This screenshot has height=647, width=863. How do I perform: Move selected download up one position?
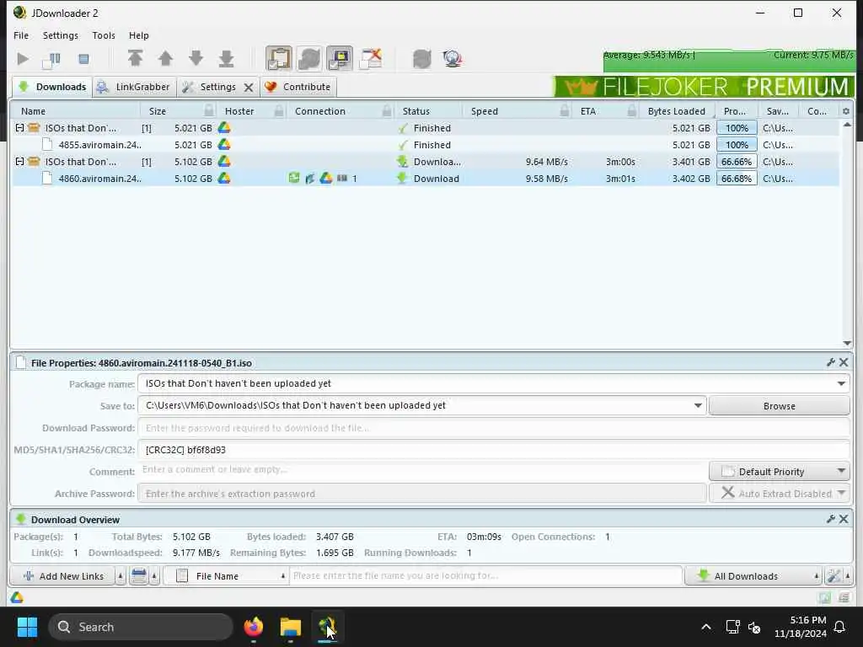165,58
